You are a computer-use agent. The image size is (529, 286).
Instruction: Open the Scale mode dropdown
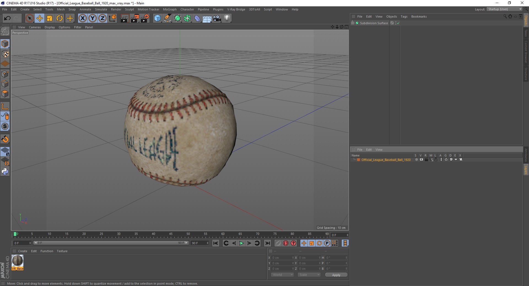[x=309, y=275]
